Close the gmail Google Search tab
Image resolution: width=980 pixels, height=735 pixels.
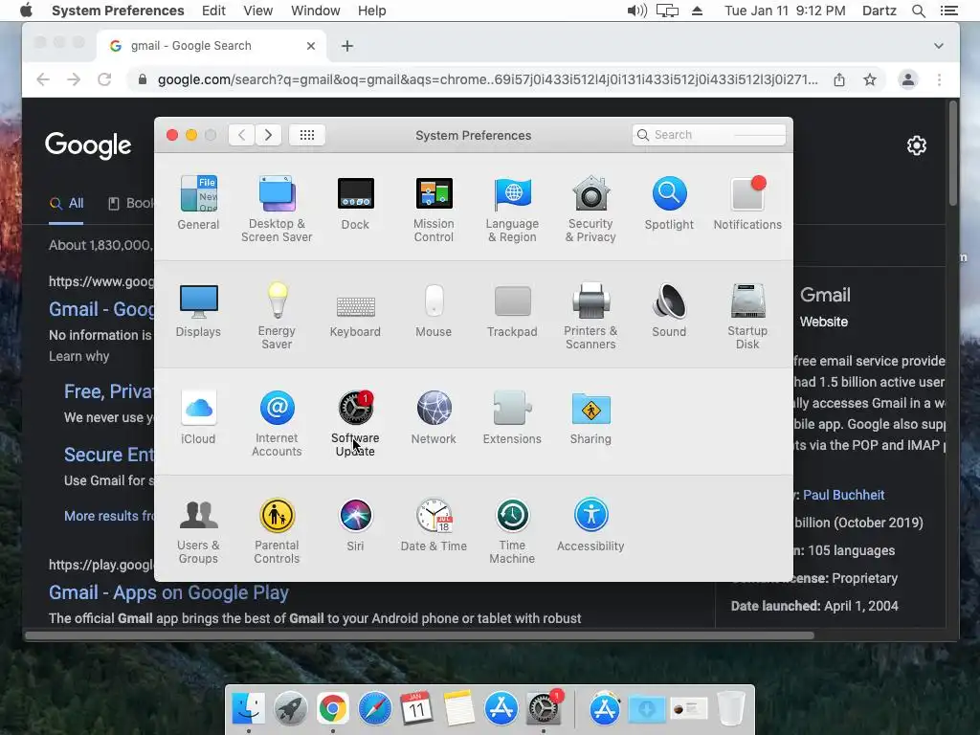(311, 46)
